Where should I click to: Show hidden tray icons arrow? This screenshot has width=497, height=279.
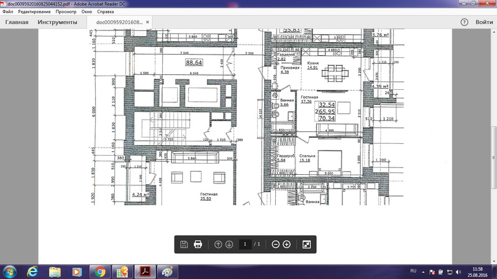click(423, 272)
